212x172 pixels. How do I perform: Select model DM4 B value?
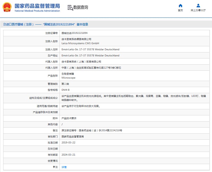coord(66,90)
